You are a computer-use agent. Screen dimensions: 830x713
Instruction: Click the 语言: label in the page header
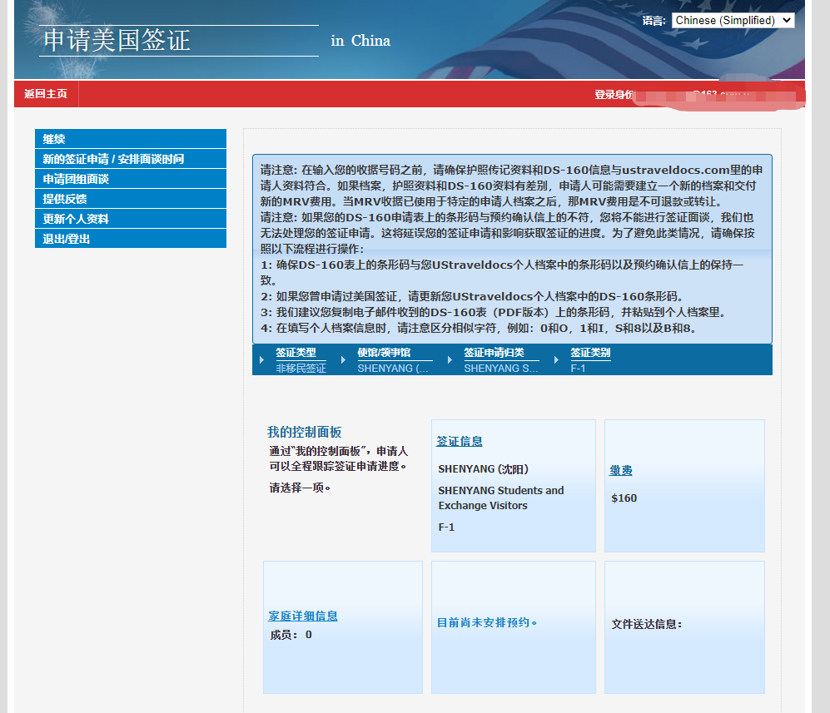point(654,21)
